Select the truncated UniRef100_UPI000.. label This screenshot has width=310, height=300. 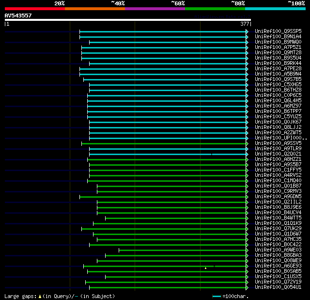(x=281, y=138)
